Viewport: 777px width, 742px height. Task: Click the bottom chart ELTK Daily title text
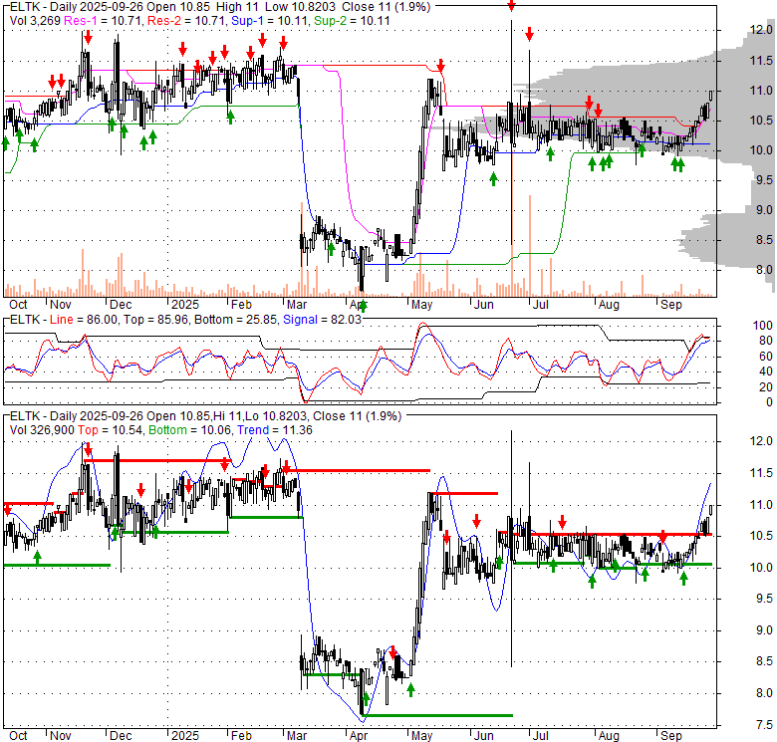pos(205,416)
